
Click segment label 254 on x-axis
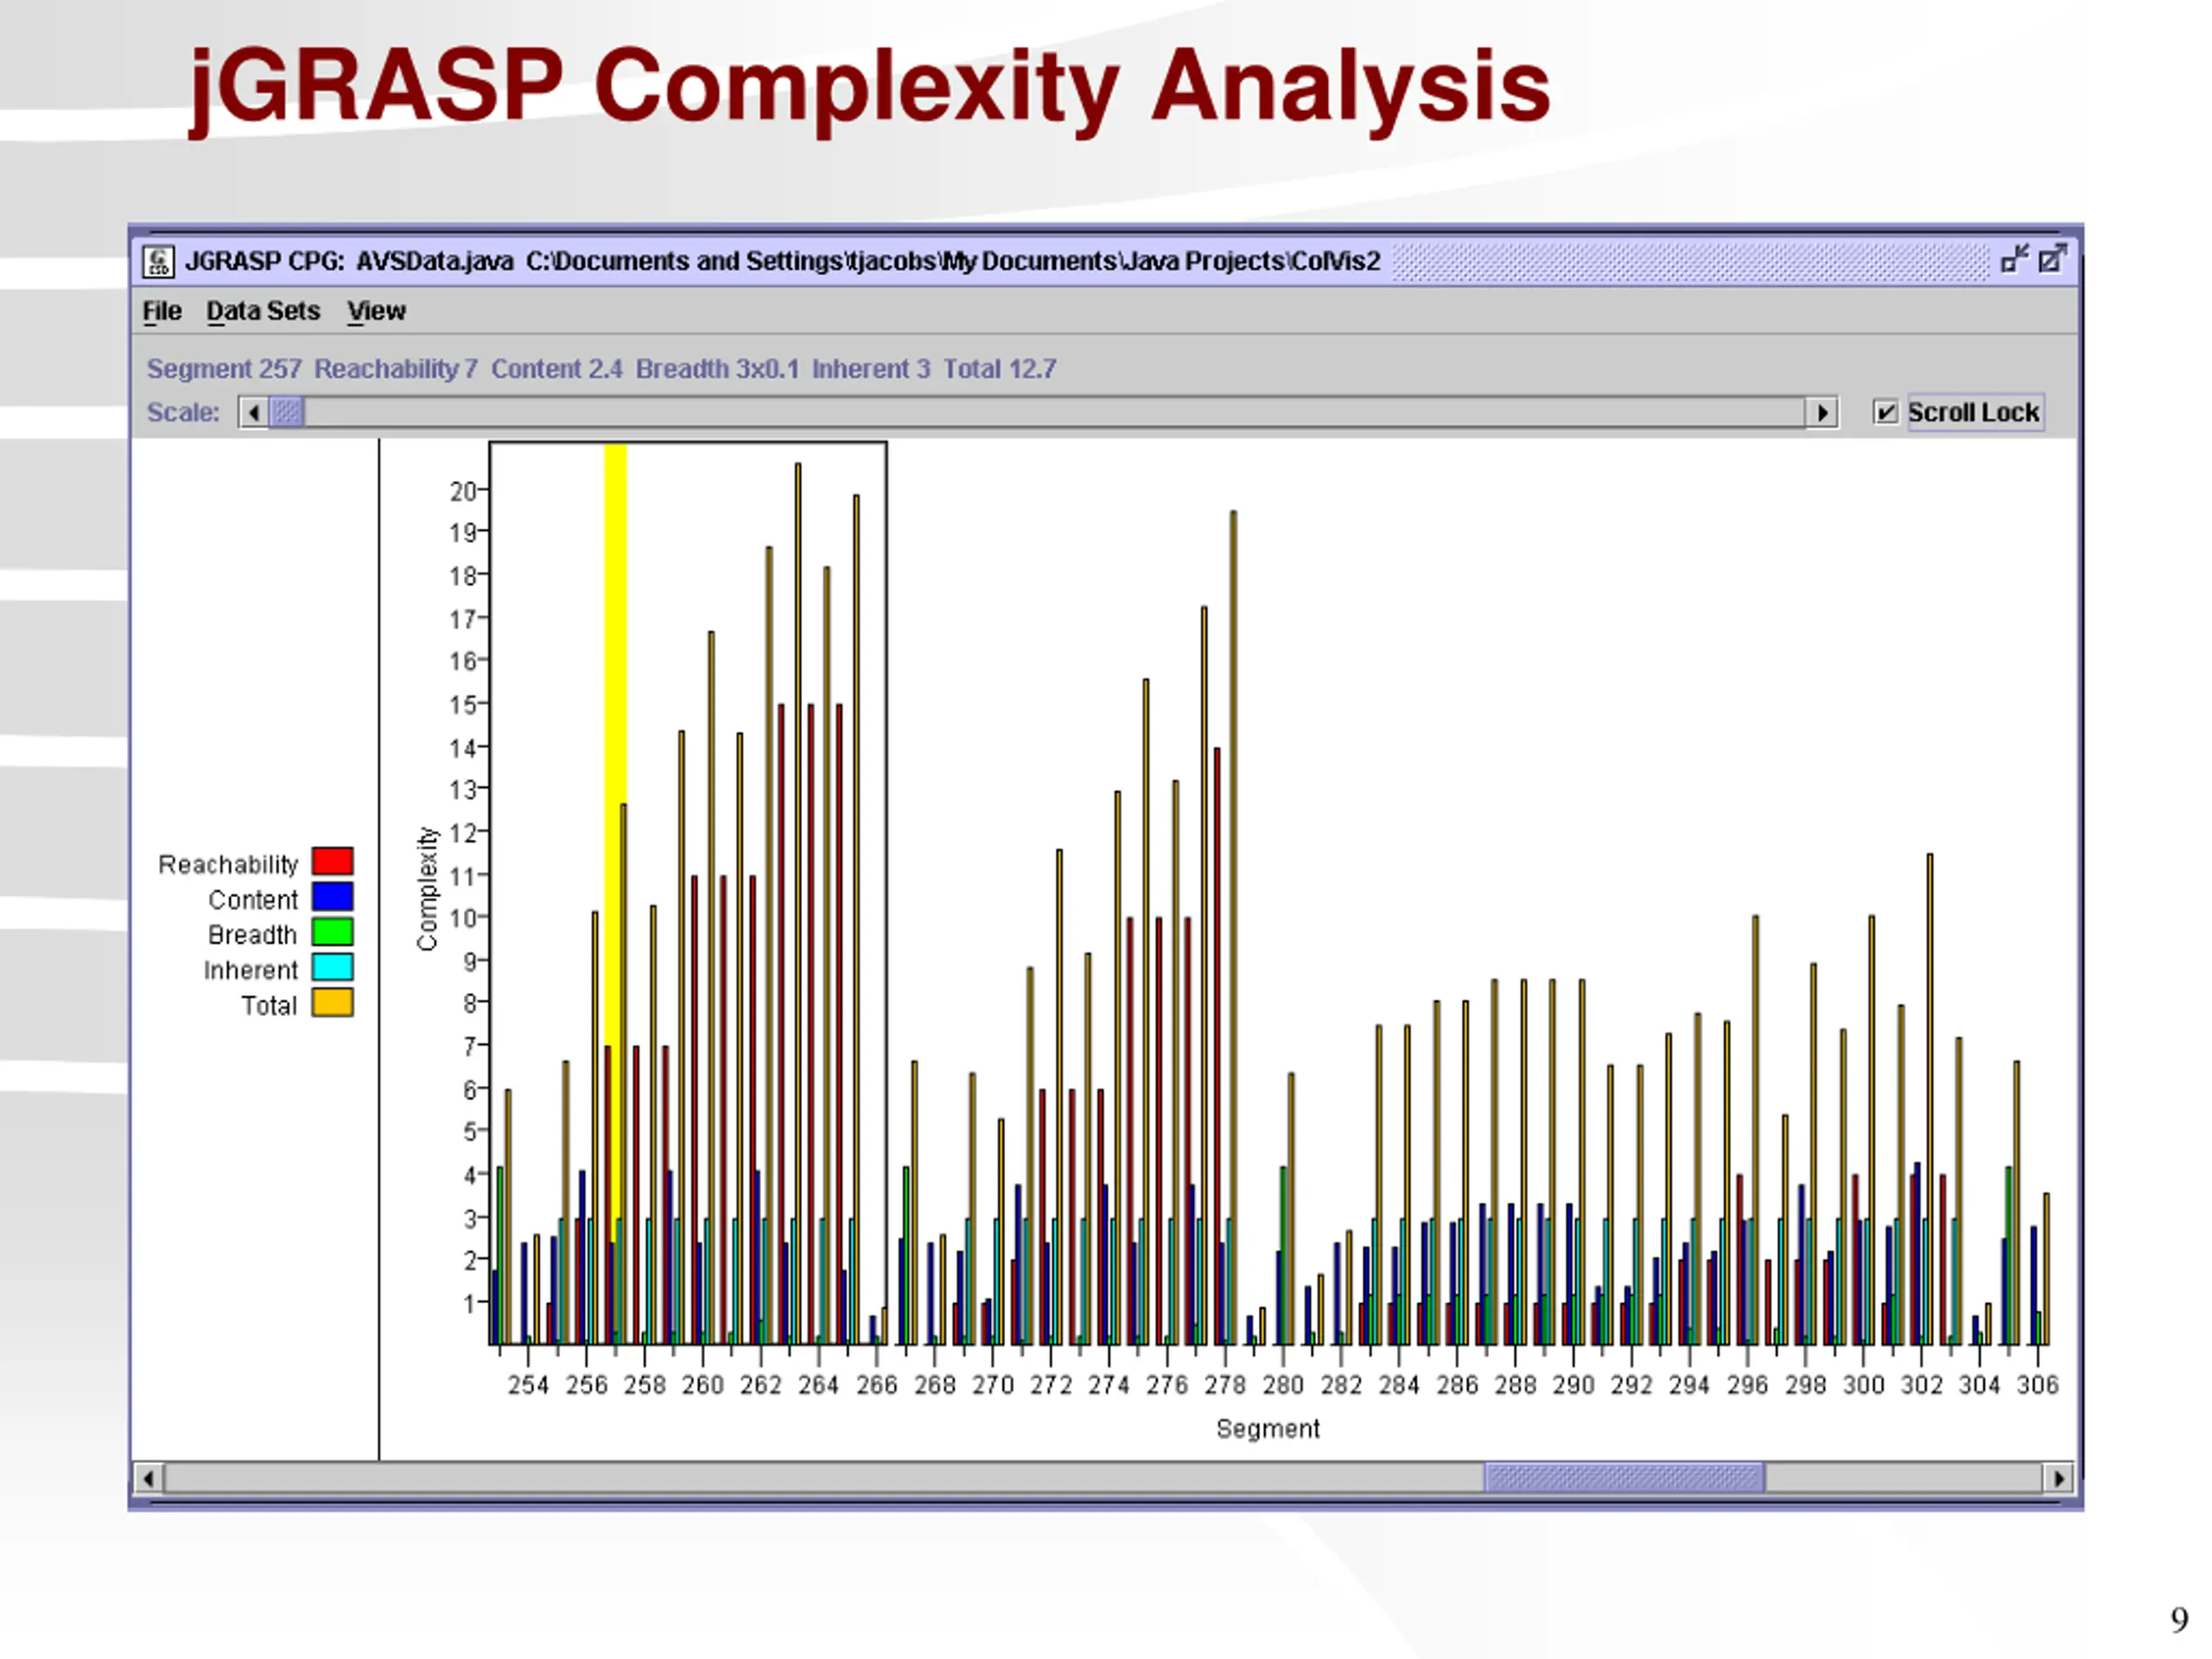(x=528, y=1385)
